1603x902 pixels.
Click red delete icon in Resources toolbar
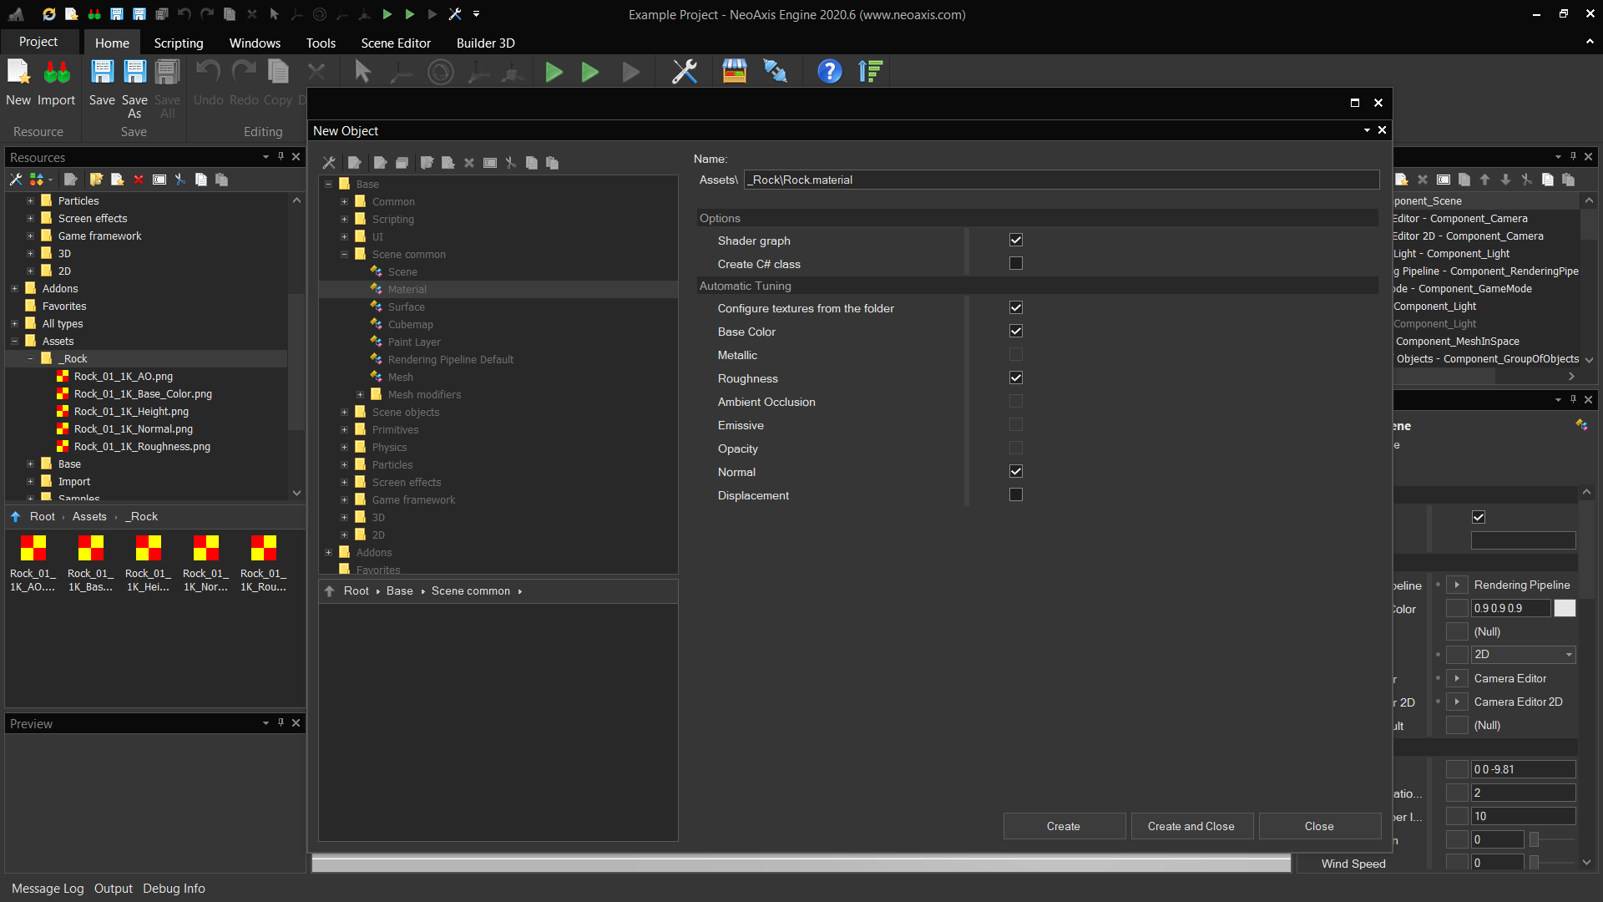point(139,180)
